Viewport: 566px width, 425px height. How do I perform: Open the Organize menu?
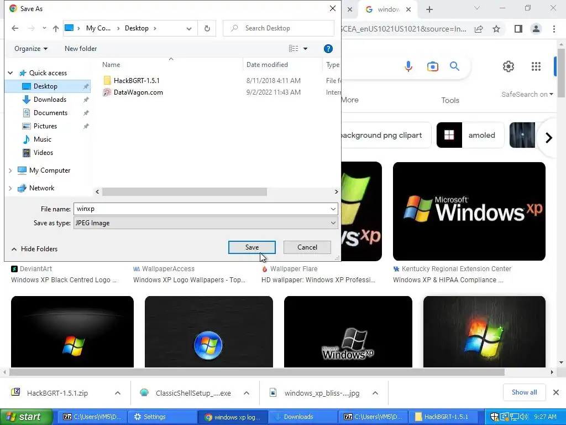pos(31,49)
